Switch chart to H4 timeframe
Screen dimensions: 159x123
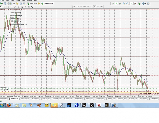pyautogui.click(x=91, y=7)
